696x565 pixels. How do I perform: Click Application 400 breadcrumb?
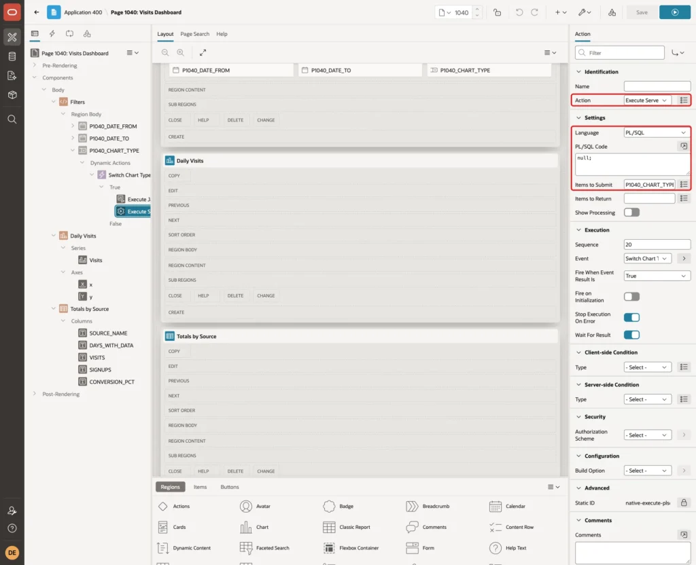pos(83,12)
